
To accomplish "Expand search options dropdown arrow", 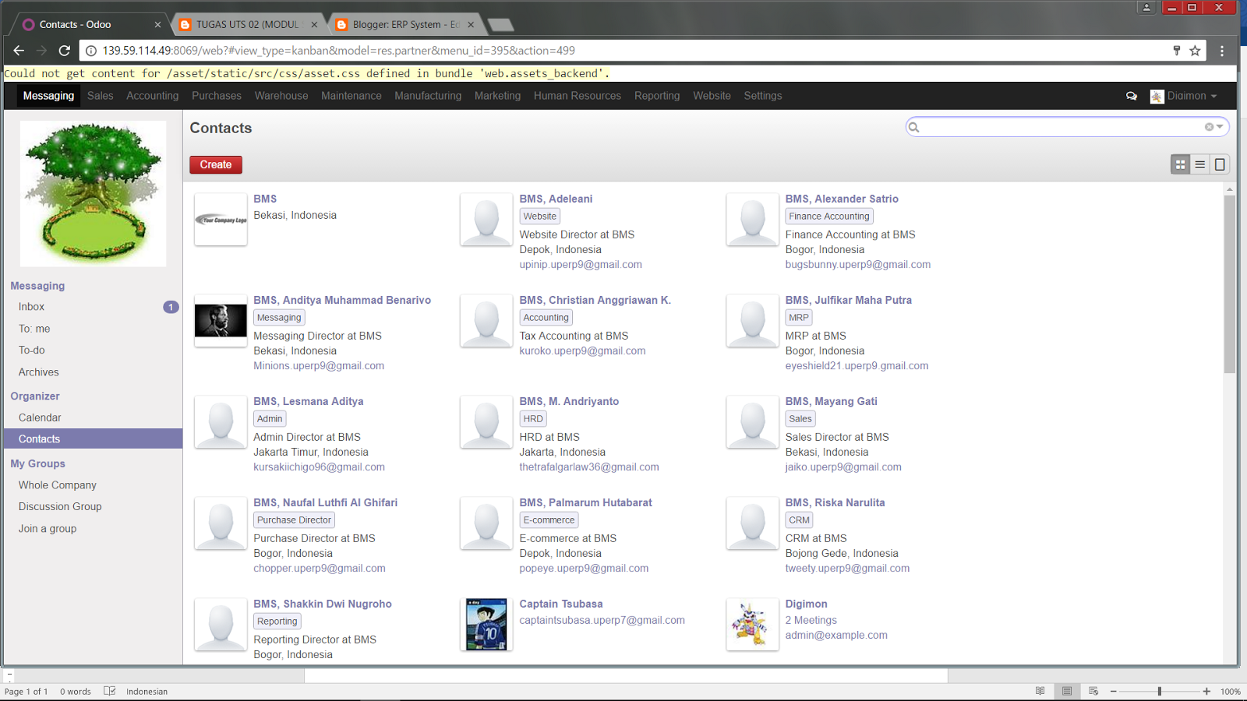I will [x=1220, y=127].
